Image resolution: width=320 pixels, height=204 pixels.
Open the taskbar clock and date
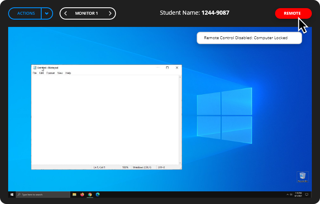(298, 195)
